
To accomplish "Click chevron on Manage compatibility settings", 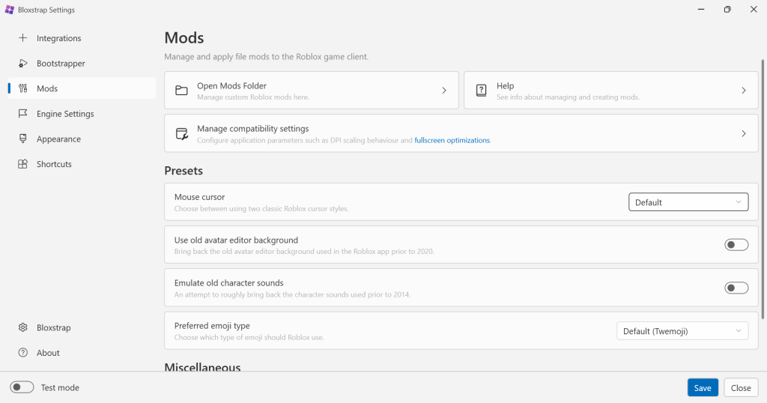I will point(744,133).
